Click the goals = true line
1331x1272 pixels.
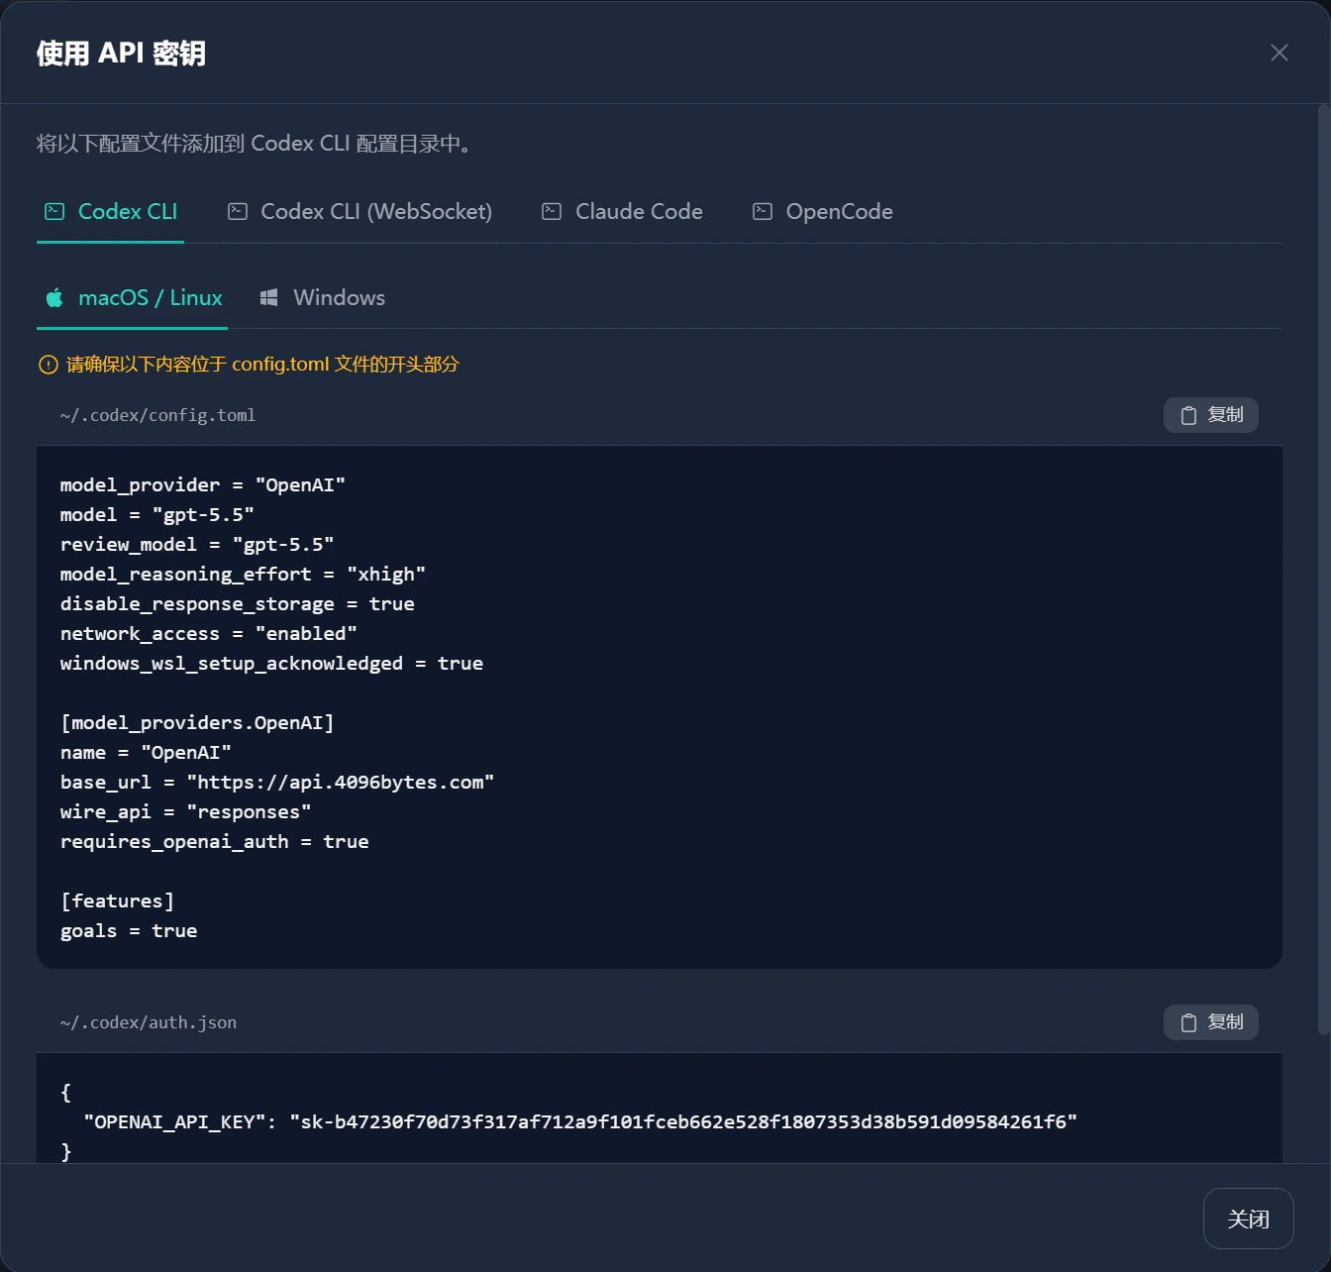pos(128,930)
